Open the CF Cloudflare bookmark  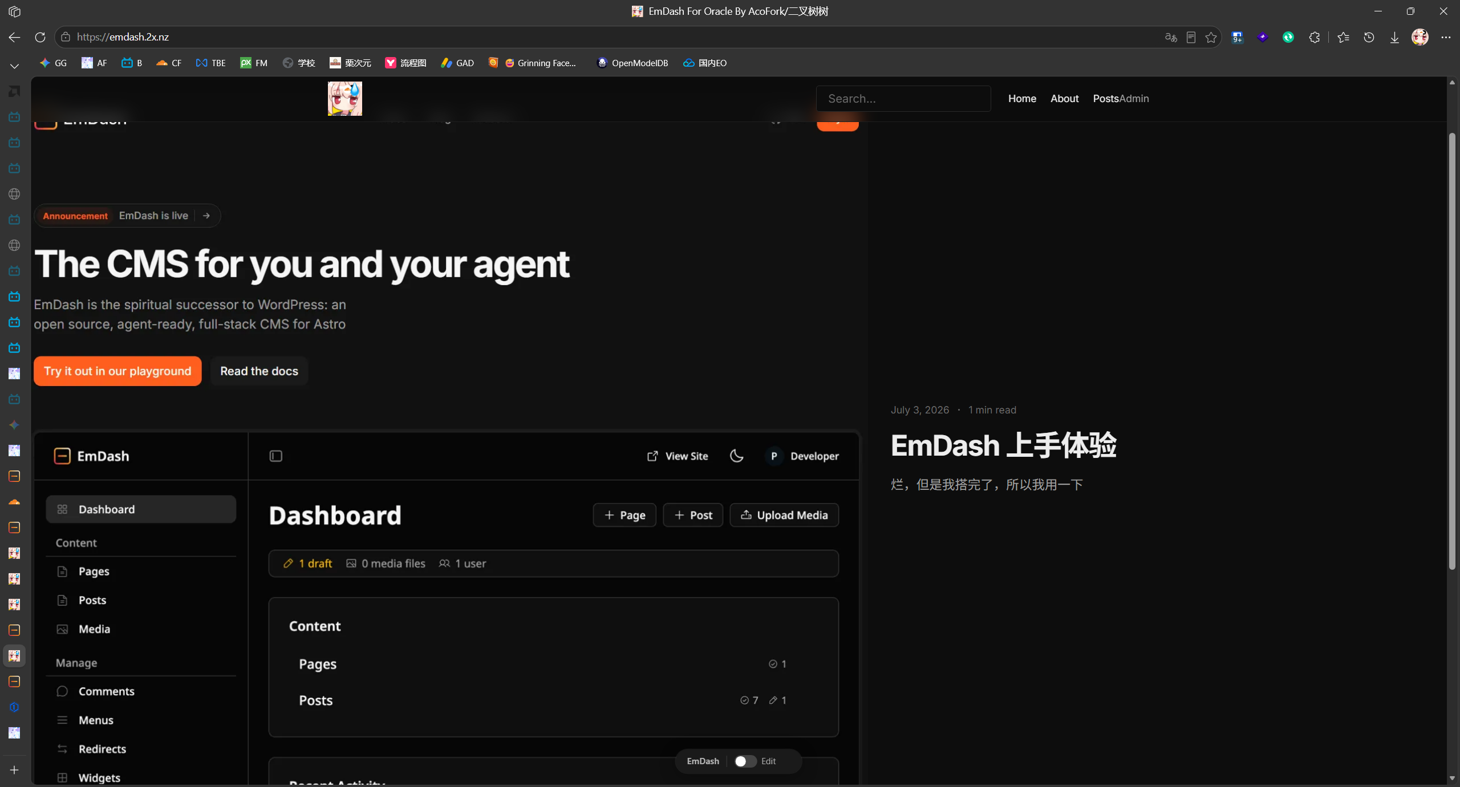click(169, 63)
